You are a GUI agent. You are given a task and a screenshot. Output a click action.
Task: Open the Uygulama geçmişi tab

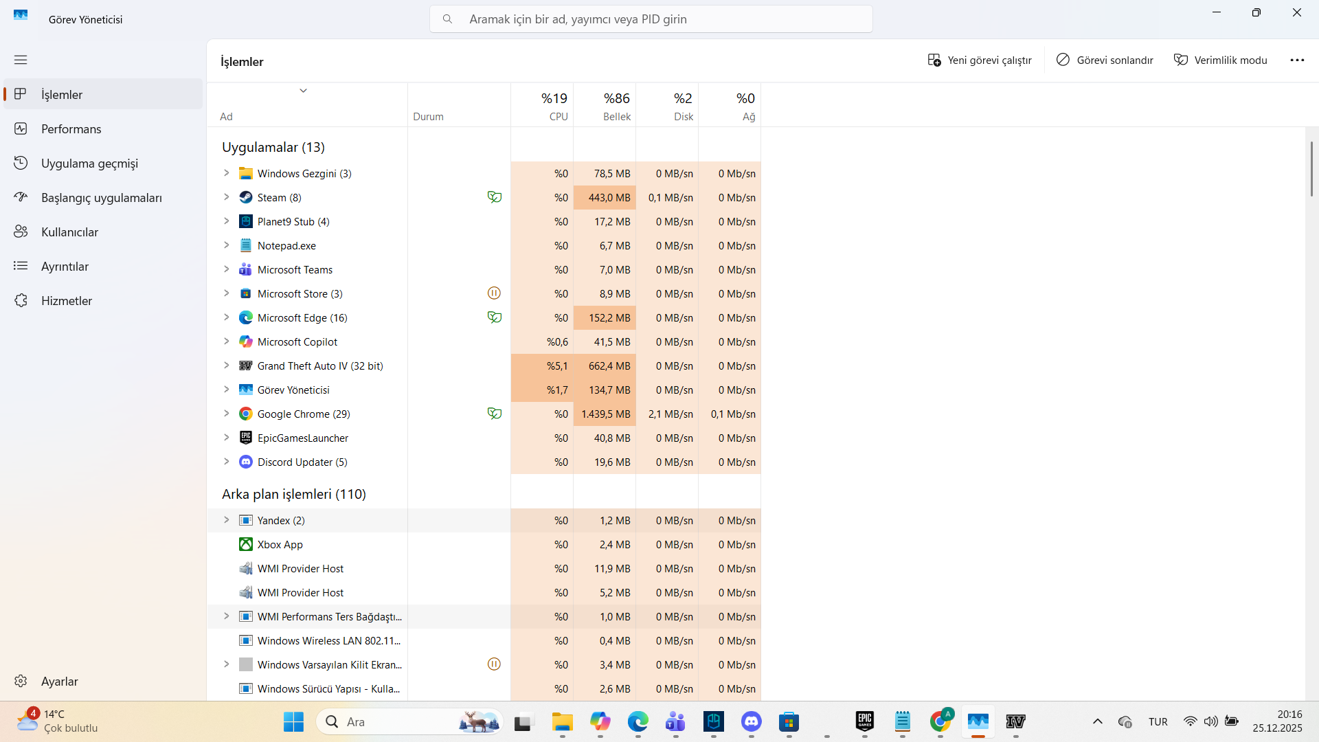click(103, 163)
